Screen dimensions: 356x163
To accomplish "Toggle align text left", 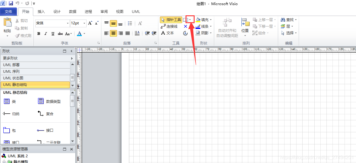I will tap(106, 33).
